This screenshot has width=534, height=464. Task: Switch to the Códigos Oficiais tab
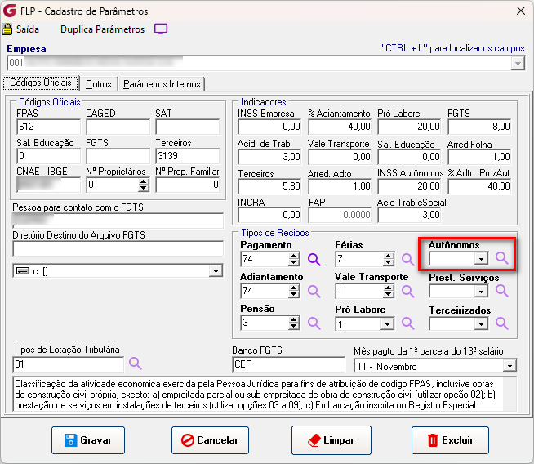41,83
